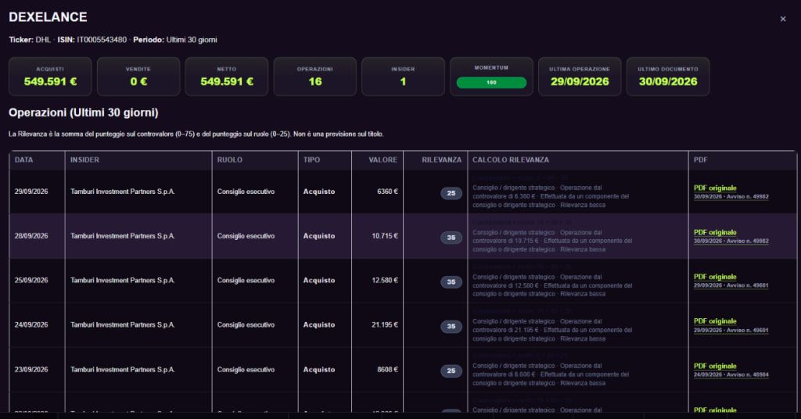
Task: Select the Acquisti 549.591 € card
Action: (x=50, y=77)
